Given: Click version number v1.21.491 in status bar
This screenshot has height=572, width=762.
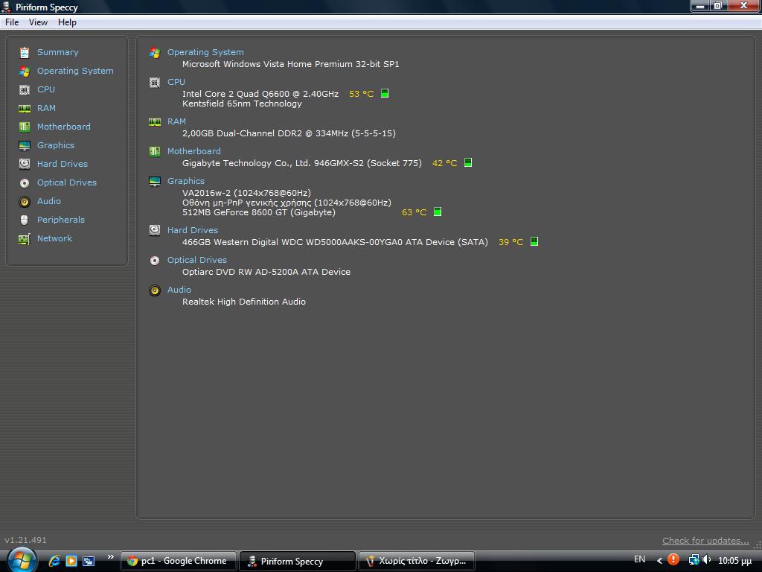Looking at the screenshot, I should click(x=26, y=540).
